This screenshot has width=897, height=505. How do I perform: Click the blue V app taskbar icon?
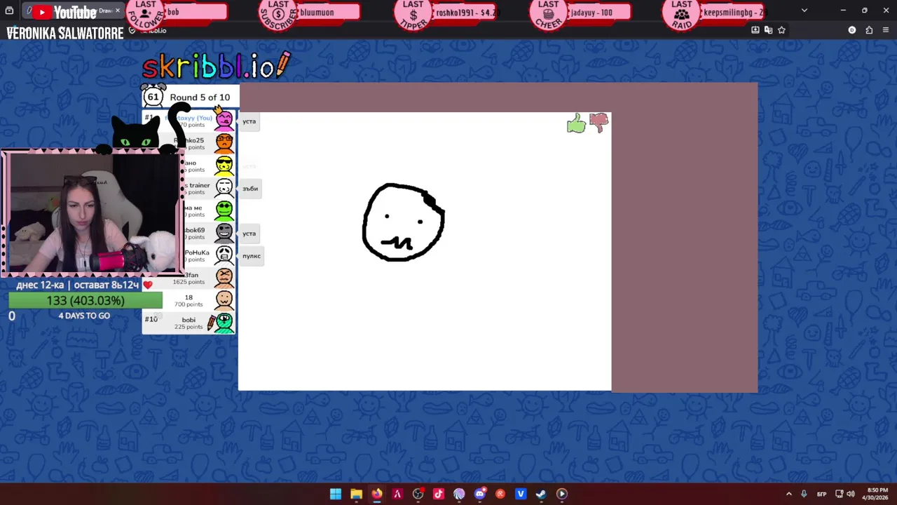pyautogui.click(x=521, y=494)
